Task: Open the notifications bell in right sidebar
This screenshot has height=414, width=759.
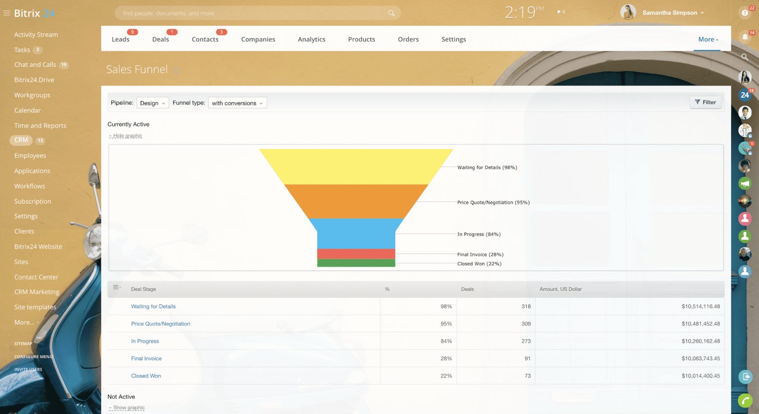Action: point(745,37)
